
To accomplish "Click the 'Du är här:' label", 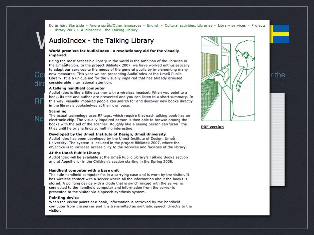I will click(58, 25).
